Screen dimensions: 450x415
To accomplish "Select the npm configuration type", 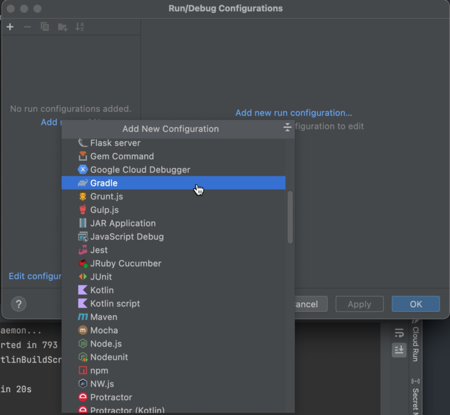I will point(98,370).
